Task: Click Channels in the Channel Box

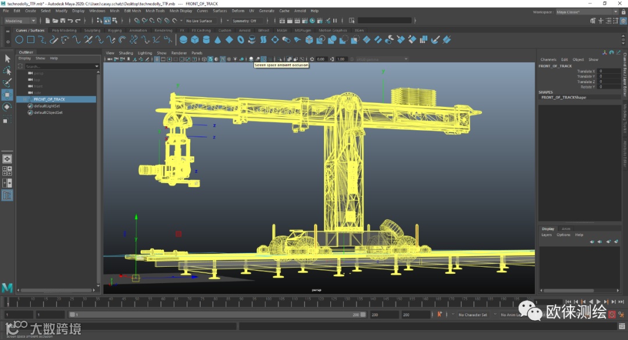Action: (548, 59)
